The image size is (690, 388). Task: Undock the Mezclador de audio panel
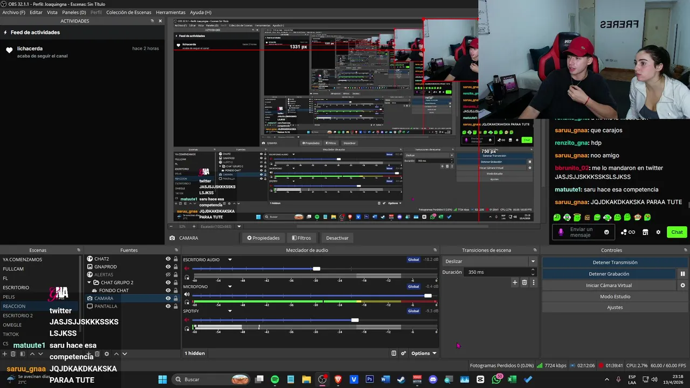(435, 250)
